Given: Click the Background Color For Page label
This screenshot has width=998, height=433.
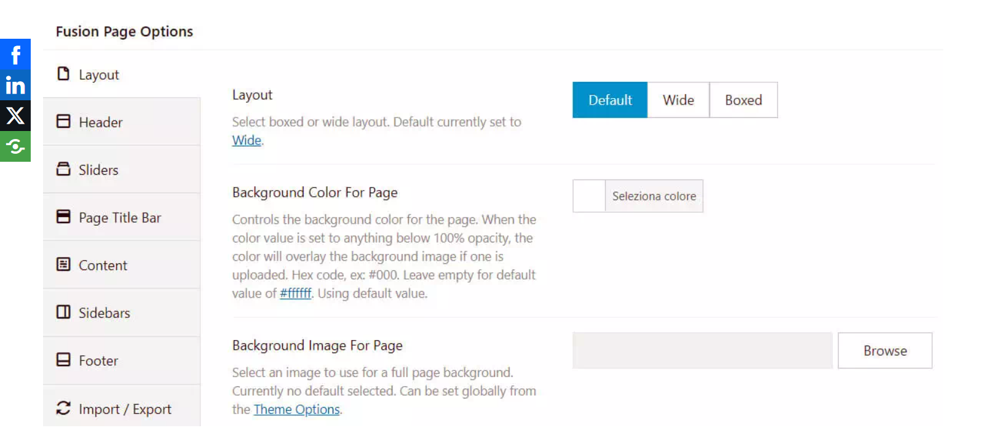Looking at the screenshot, I should pos(315,193).
